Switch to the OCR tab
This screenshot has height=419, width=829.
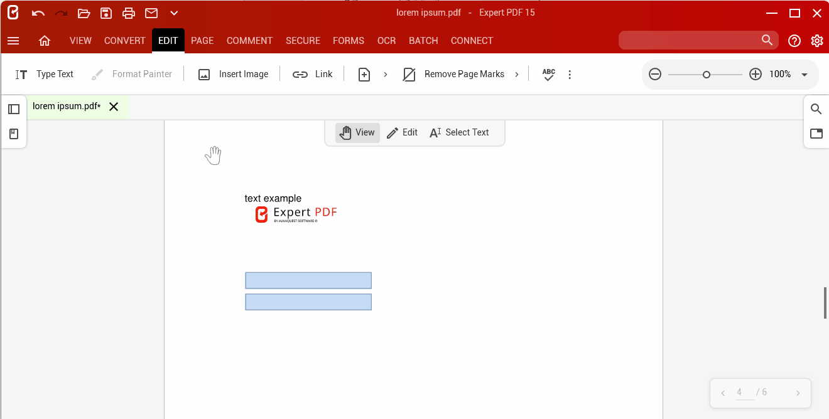click(x=387, y=41)
